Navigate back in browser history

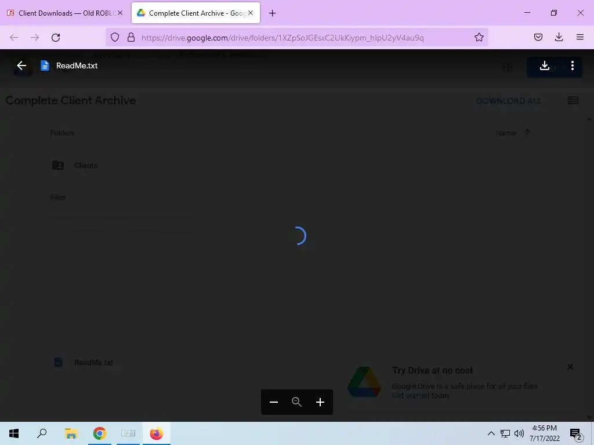pyautogui.click(x=14, y=37)
